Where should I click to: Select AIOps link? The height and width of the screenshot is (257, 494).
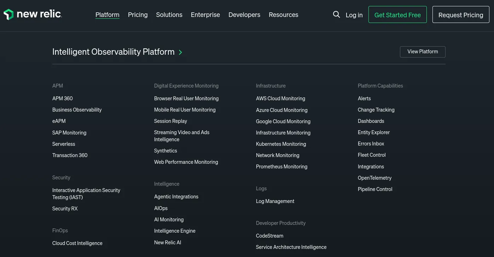[x=161, y=208]
